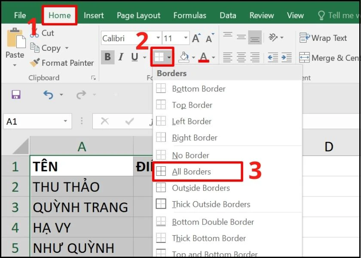Open the File tab
The image size is (361, 258).
tap(20, 15)
